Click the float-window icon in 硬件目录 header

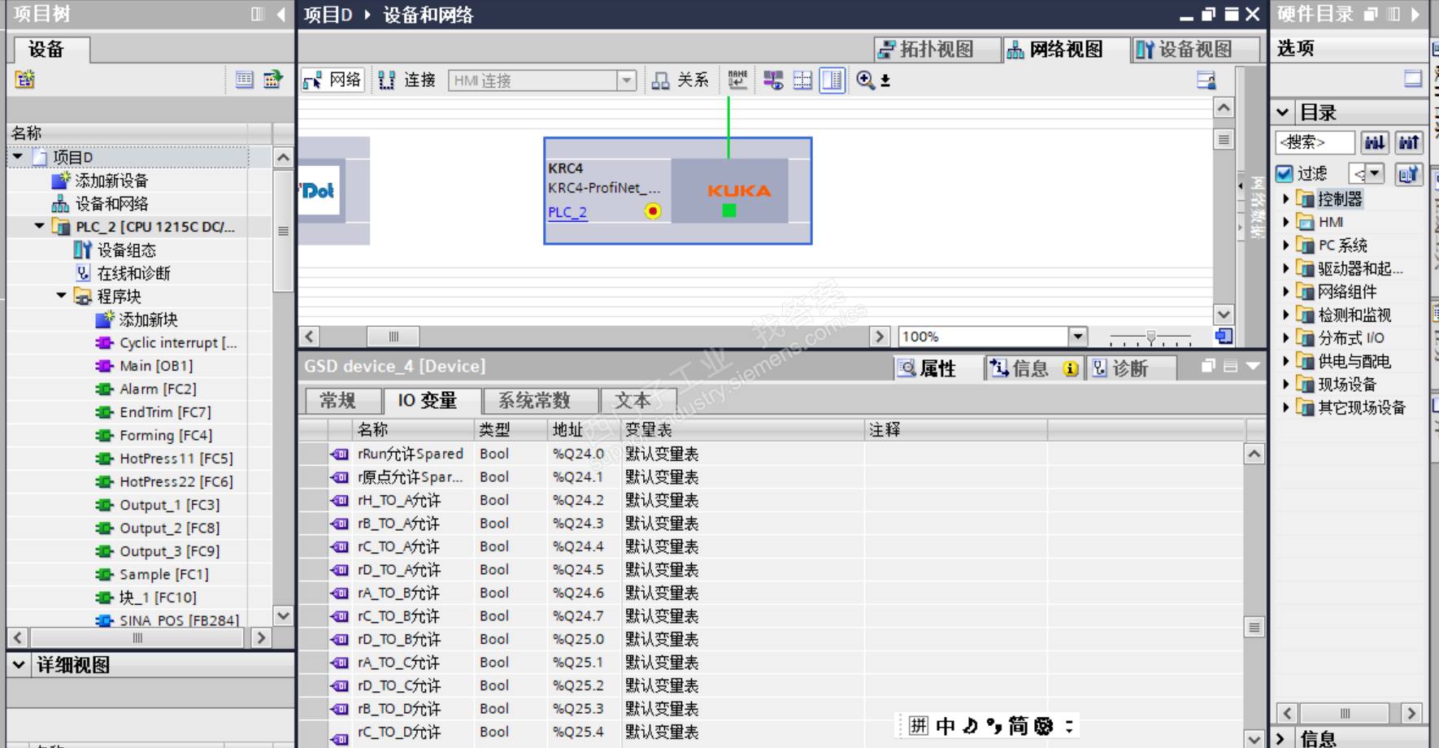pyautogui.click(x=1371, y=14)
